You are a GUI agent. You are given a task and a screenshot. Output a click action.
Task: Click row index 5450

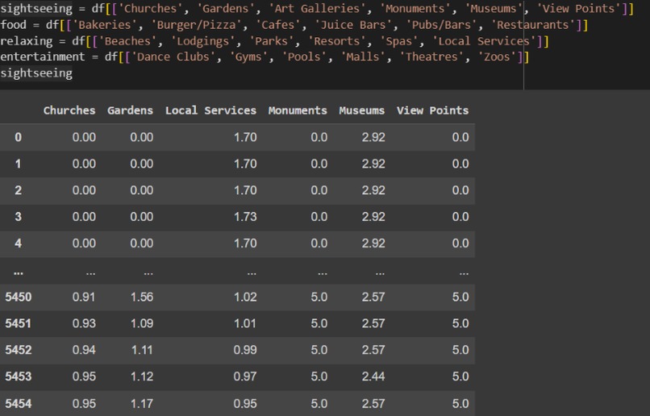(x=19, y=297)
